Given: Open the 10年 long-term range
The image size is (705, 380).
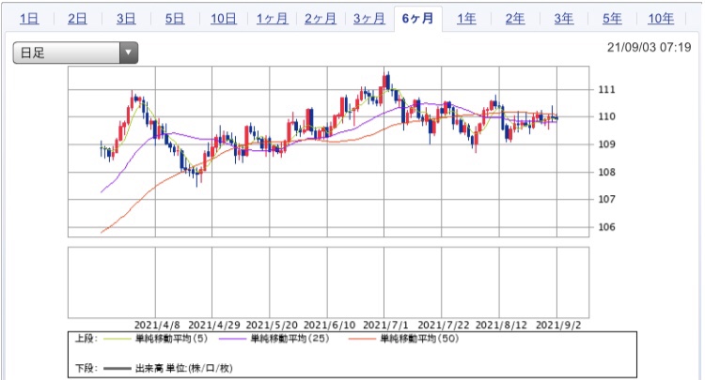Looking at the screenshot, I should pos(661,19).
